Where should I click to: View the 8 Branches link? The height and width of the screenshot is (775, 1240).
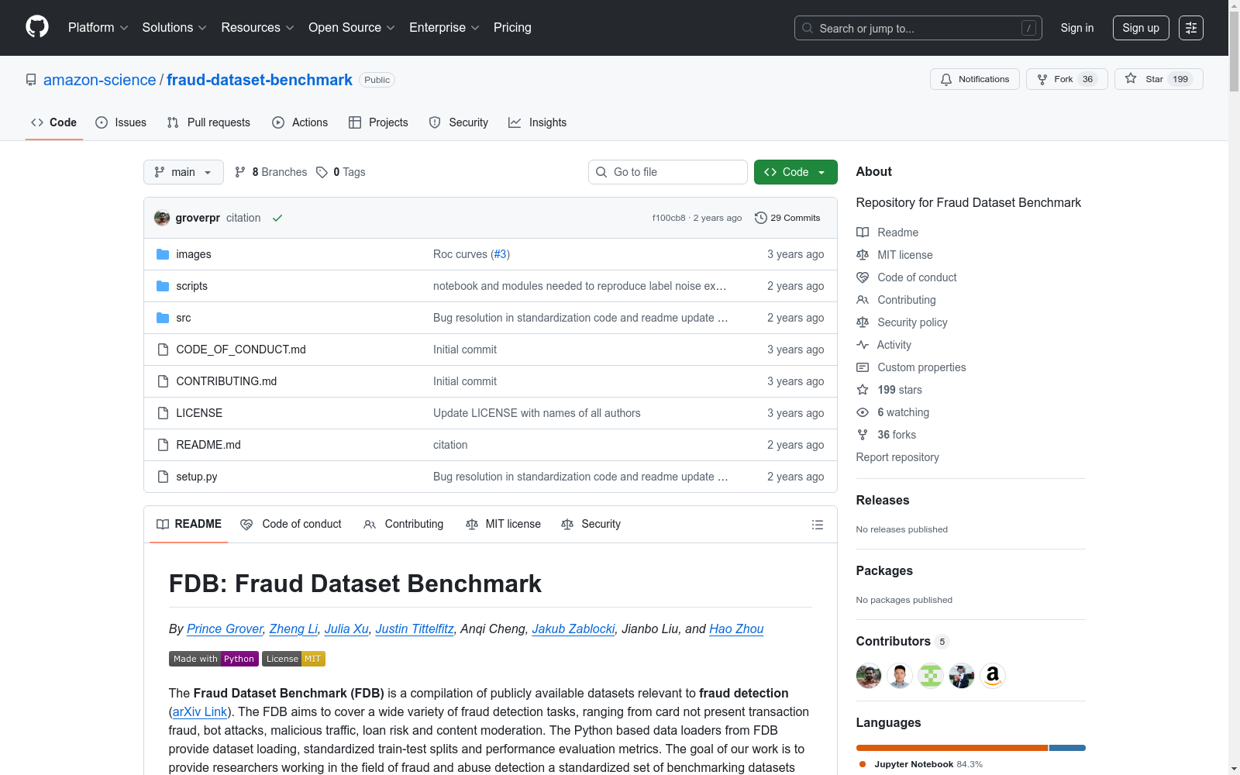pos(271,172)
